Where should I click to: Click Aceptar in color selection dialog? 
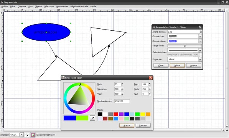pyautogui.click(x=127, y=125)
